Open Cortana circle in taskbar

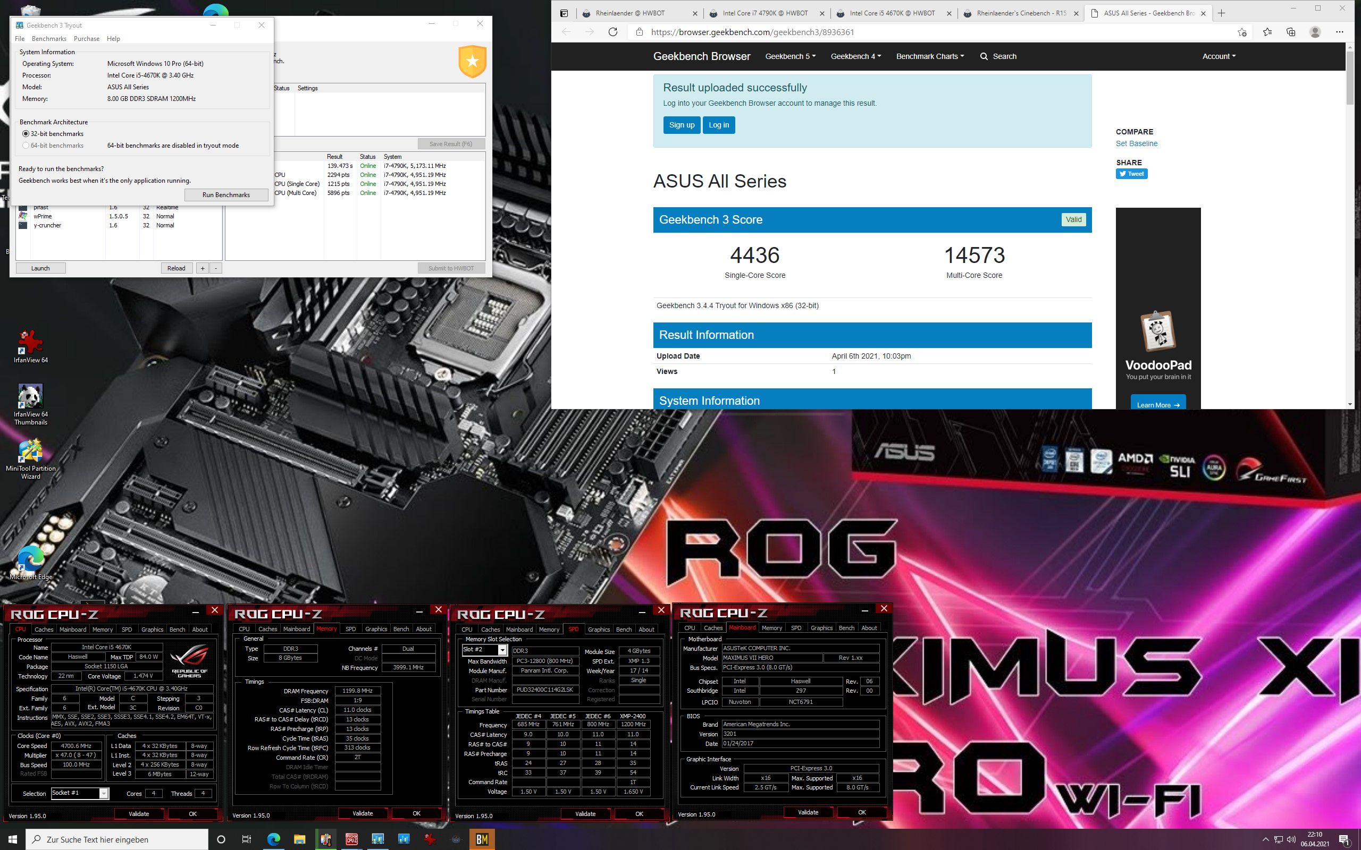221,839
